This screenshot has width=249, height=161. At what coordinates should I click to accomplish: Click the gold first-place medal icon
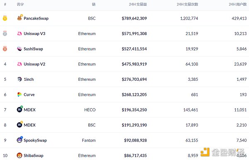click(5, 18)
